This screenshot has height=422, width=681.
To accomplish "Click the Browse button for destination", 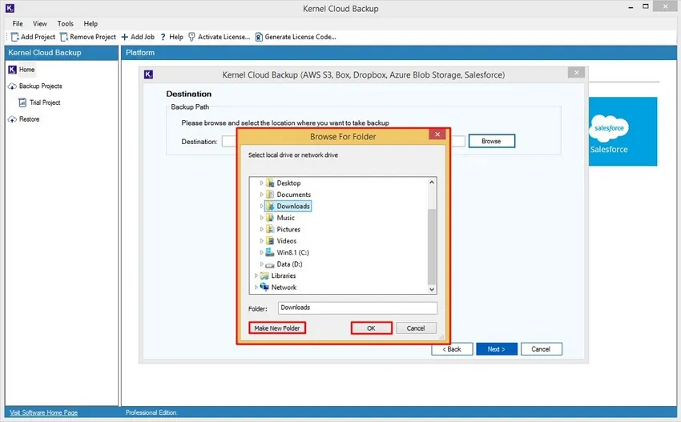I will coord(492,141).
